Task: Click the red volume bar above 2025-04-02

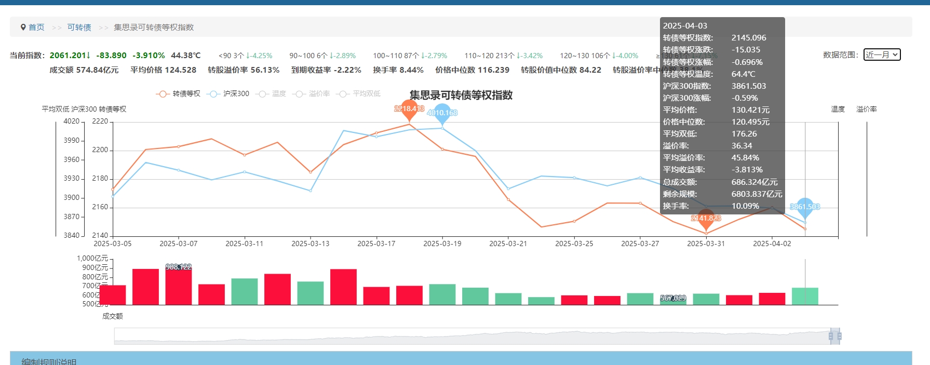Action: click(x=772, y=299)
